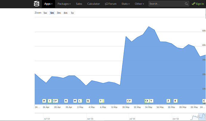Click the SteamDB database logo icon
This screenshot has width=206, height=121.
[36, 4]
